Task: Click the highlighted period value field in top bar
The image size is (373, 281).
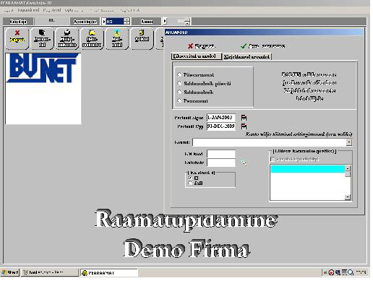Action: click(115, 22)
